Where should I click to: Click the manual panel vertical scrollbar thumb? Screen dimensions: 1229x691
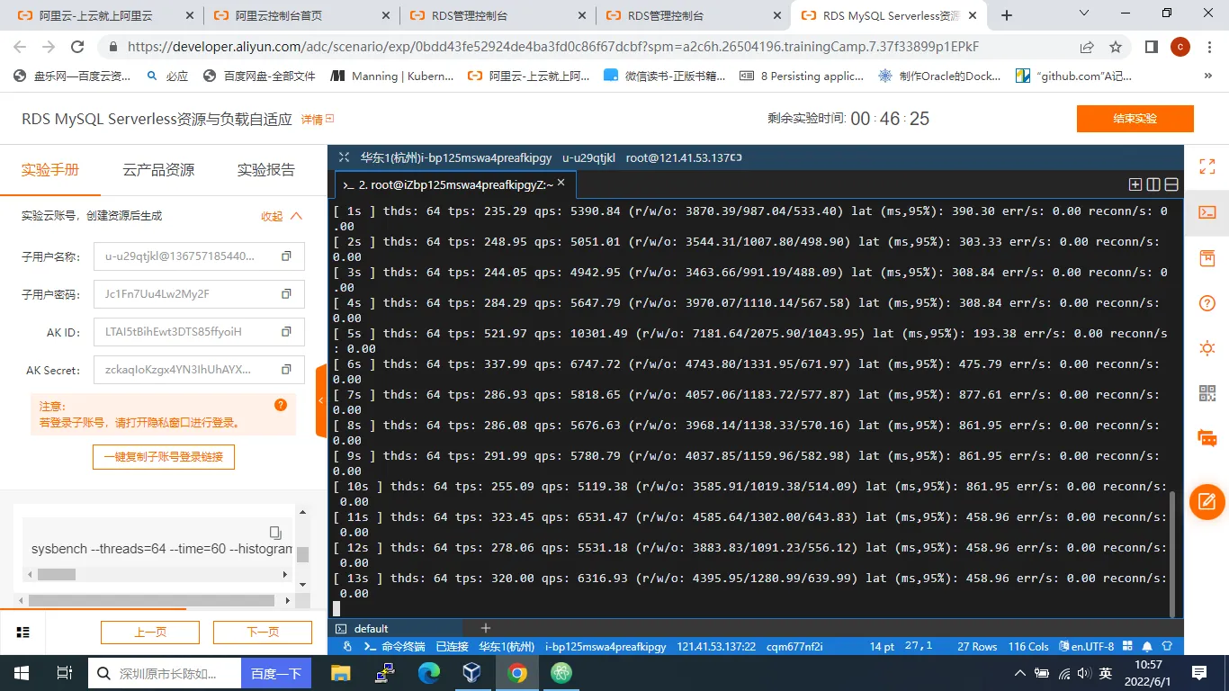pyautogui.click(x=303, y=554)
